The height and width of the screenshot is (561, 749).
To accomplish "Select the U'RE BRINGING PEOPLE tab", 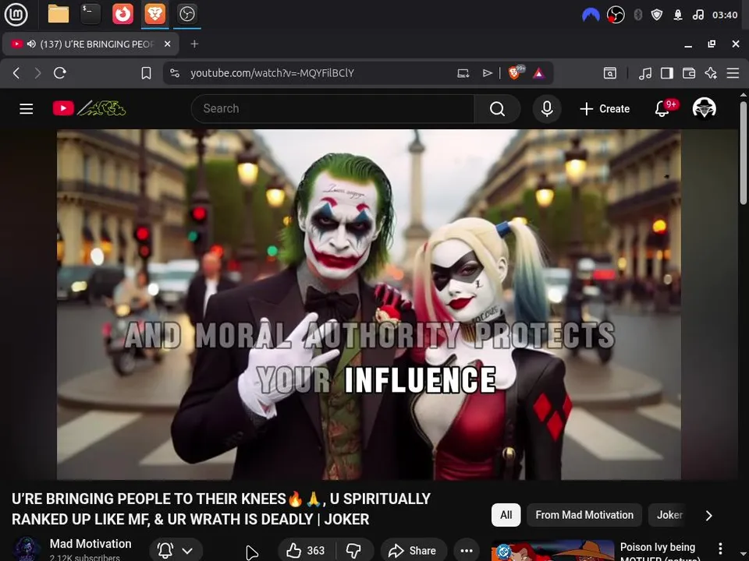I will pos(91,44).
